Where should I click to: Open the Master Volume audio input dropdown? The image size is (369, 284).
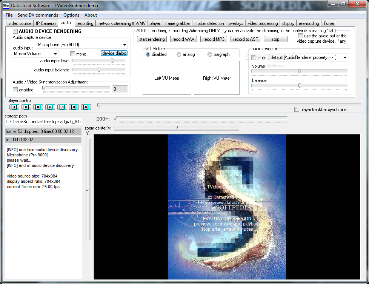[x=55, y=54]
